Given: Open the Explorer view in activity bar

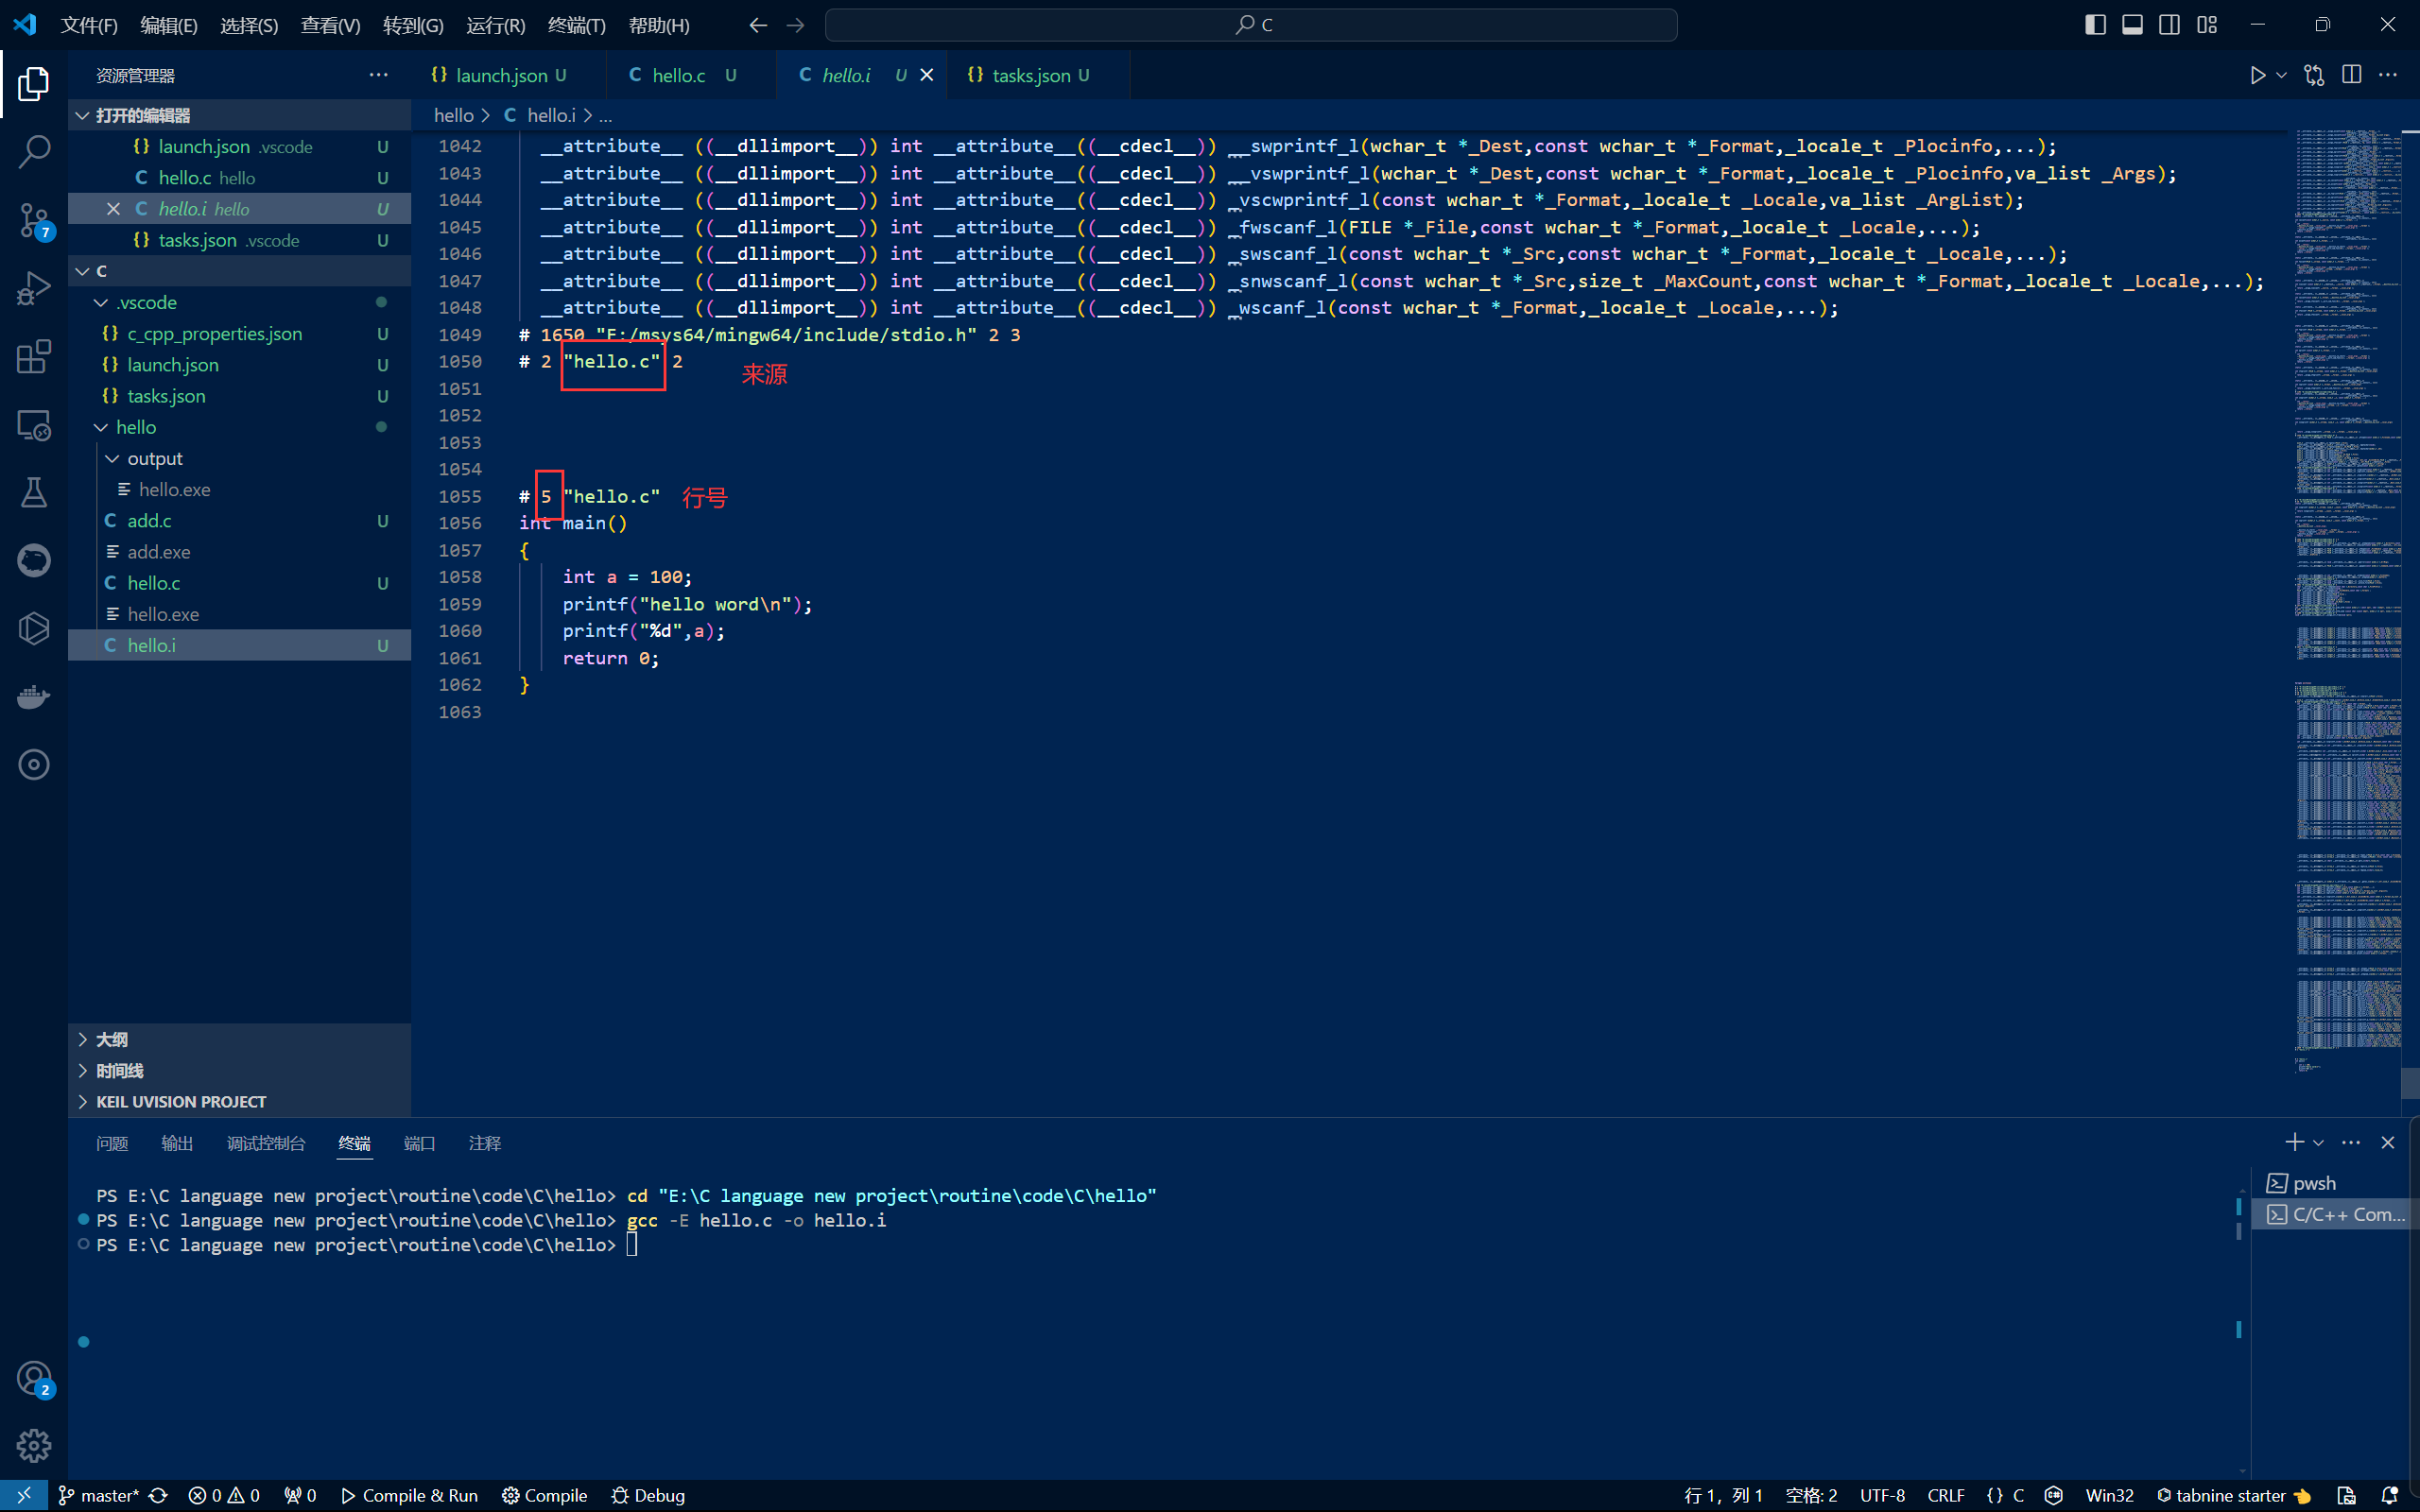Looking at the screenshot, I should point(34,84).
